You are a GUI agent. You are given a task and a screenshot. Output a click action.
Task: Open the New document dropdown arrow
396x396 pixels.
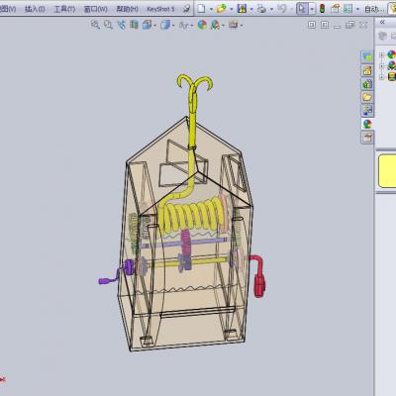pos(211,9)
